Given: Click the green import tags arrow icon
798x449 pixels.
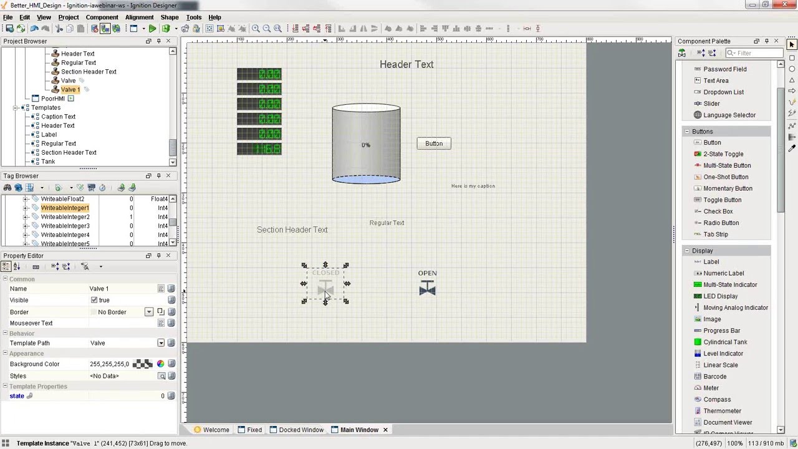Looking at the screenshot, I should click(x=132, y=187).
